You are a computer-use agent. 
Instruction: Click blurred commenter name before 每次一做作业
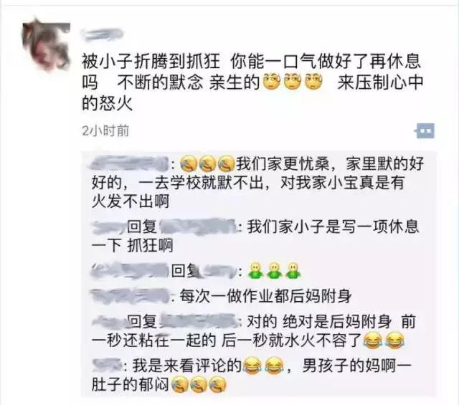(130, 296)
